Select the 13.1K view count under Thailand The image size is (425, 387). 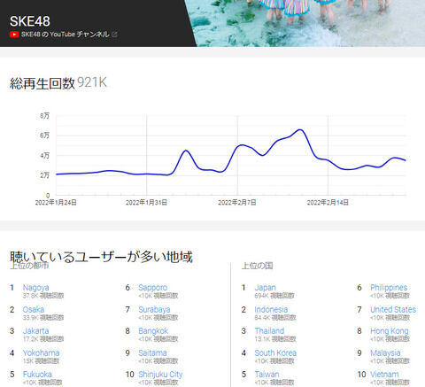(x=275, y=339)
